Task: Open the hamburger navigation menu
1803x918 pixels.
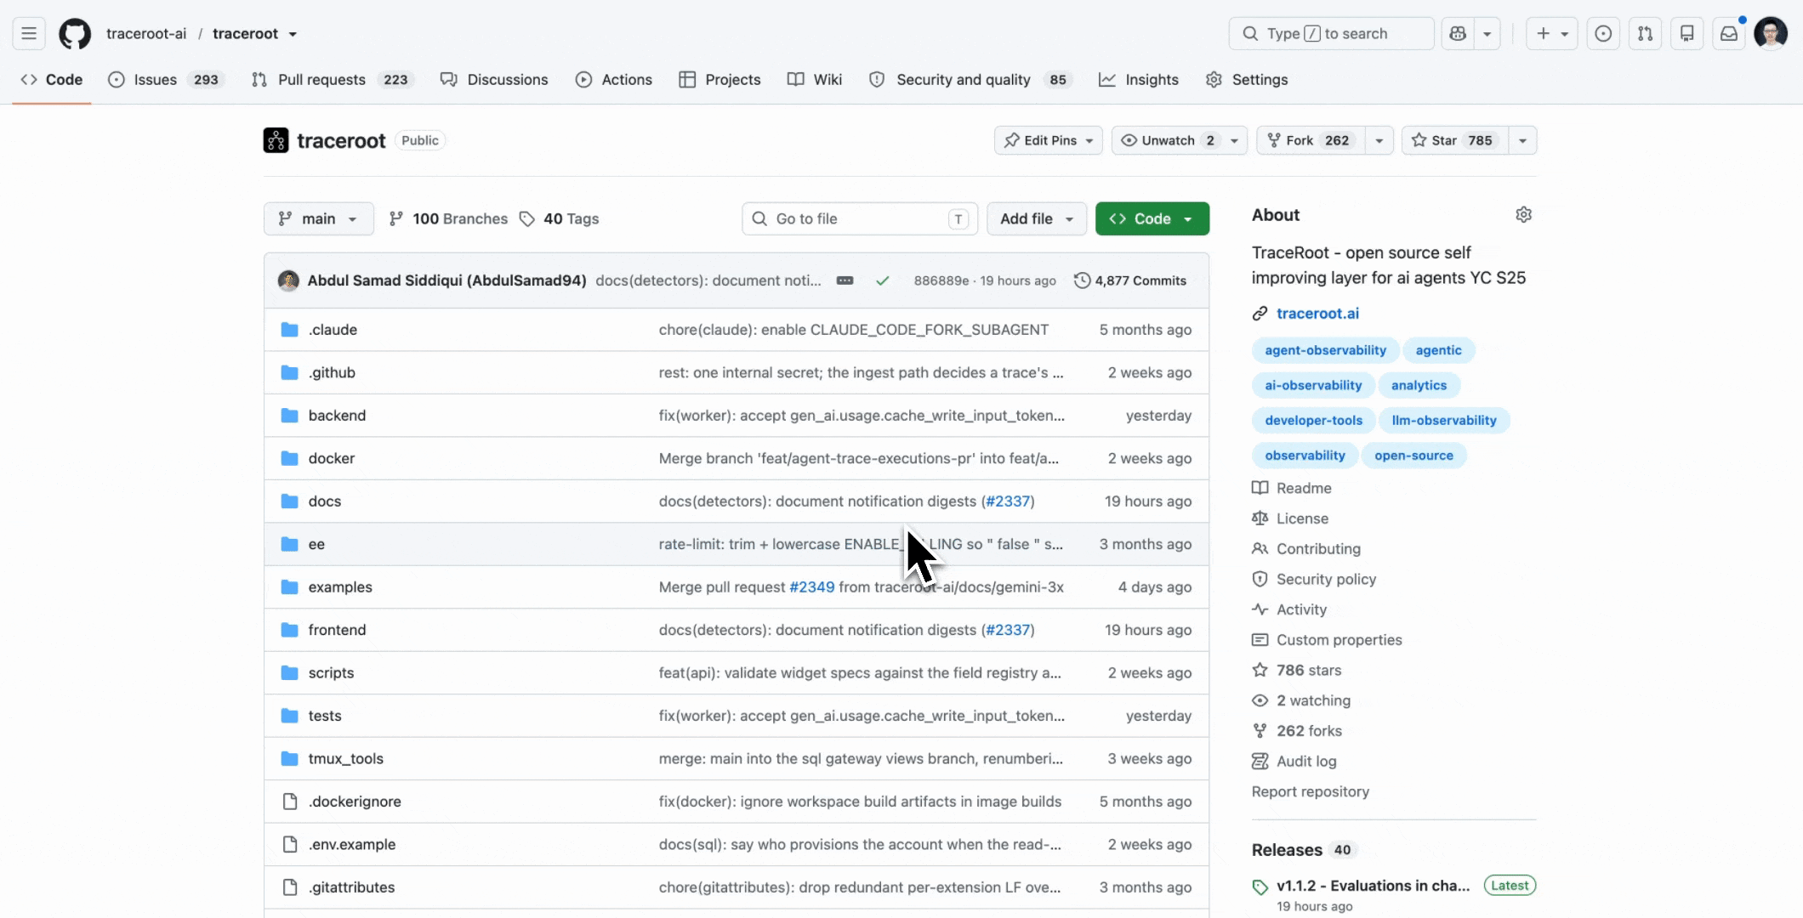Action: point(29,34)
